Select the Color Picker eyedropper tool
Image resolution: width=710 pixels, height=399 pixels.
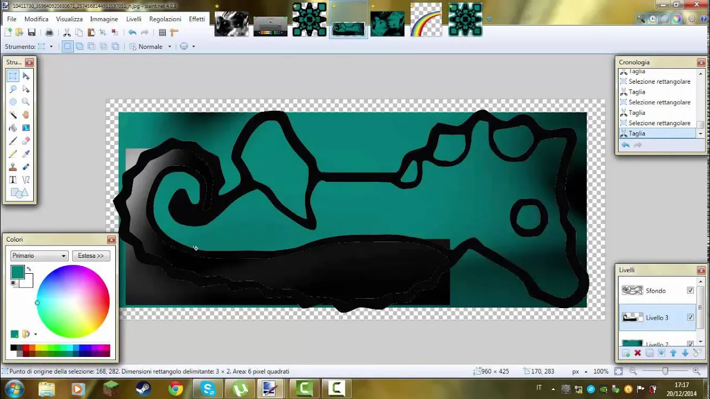26,154
